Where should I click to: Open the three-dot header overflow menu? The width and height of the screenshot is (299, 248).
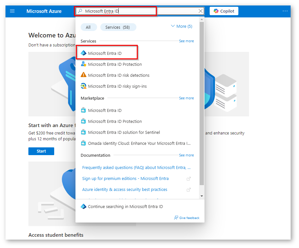[x=285, y=11]
